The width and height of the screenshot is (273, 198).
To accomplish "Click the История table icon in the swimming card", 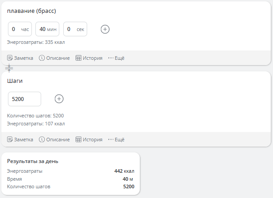I will coord(79,58).
